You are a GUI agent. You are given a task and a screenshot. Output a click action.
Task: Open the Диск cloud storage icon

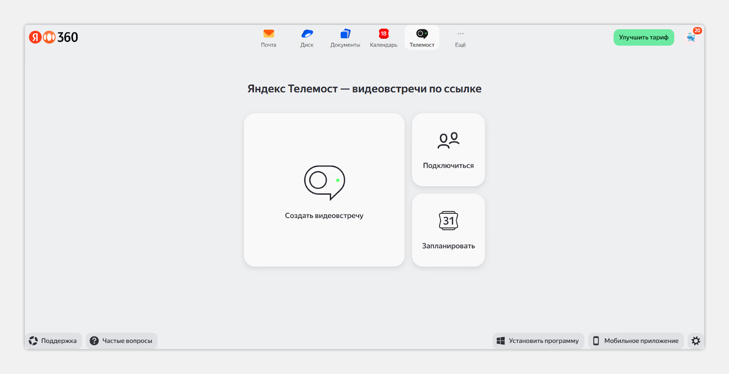click(x=307, y=34)
